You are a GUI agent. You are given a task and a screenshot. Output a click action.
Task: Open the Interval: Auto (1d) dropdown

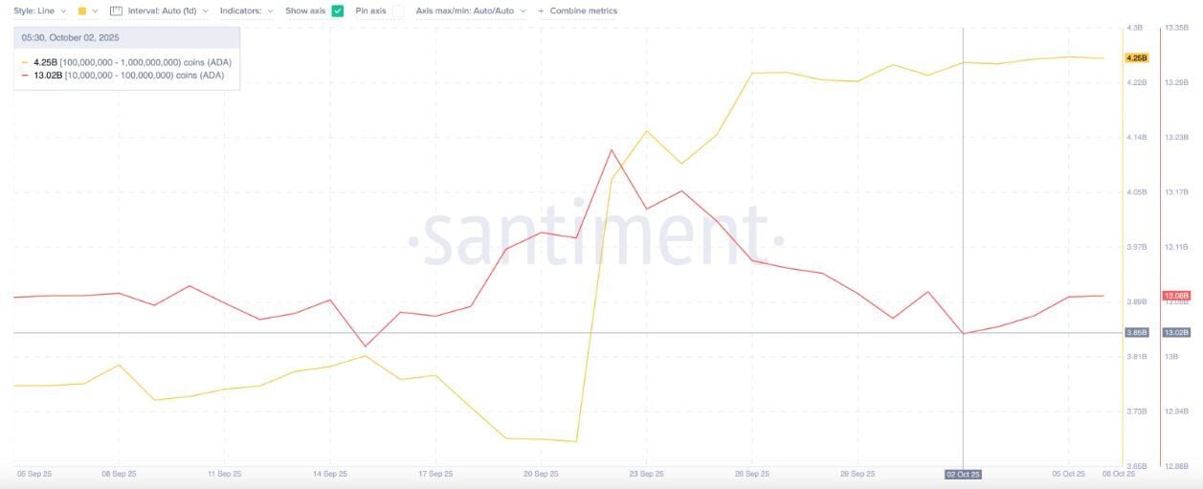(168, 11)
